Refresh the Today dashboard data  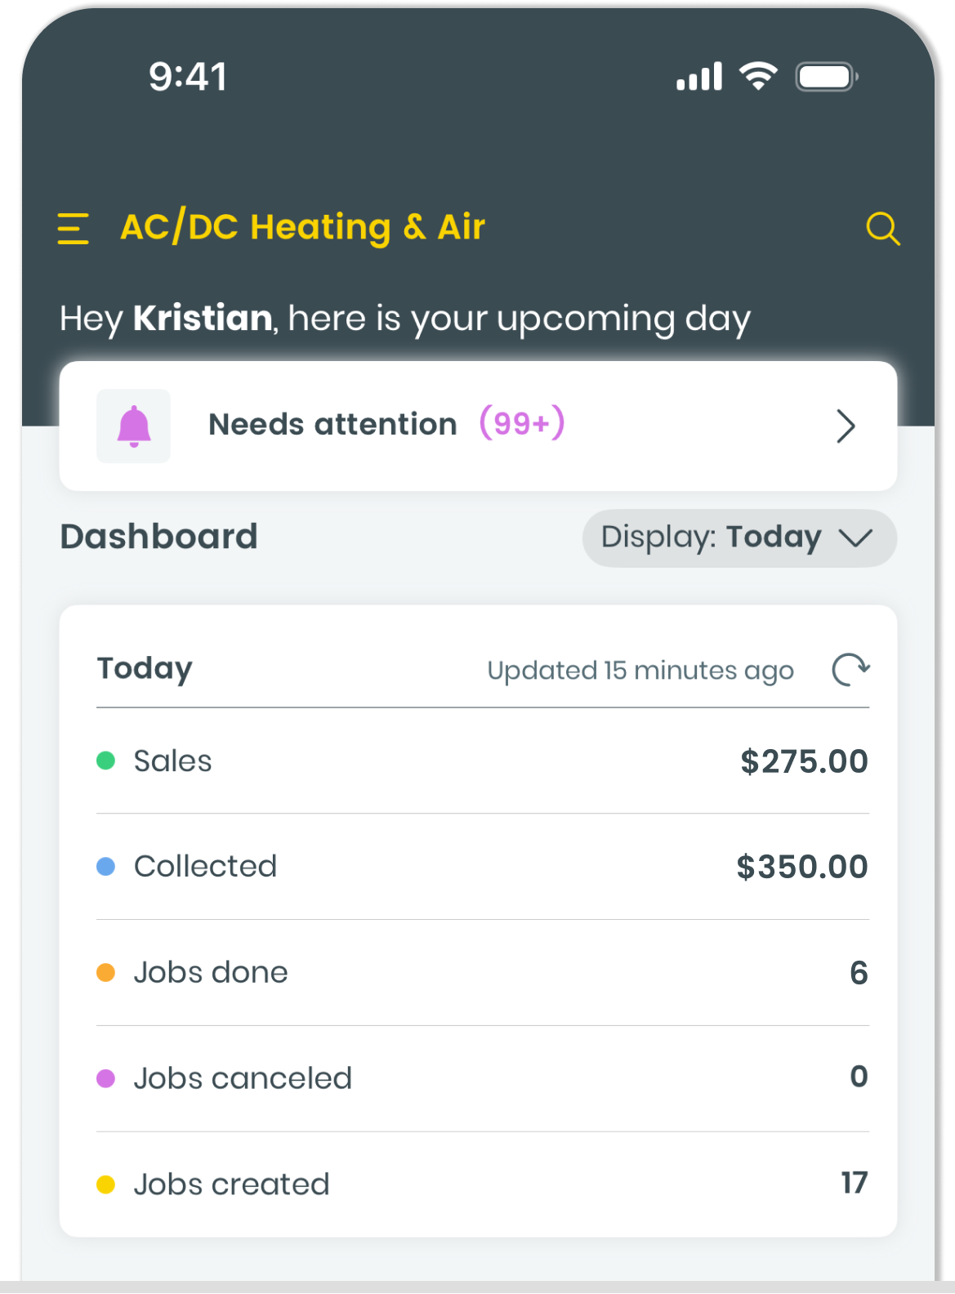pyautogui.click(x=850, y=670)
